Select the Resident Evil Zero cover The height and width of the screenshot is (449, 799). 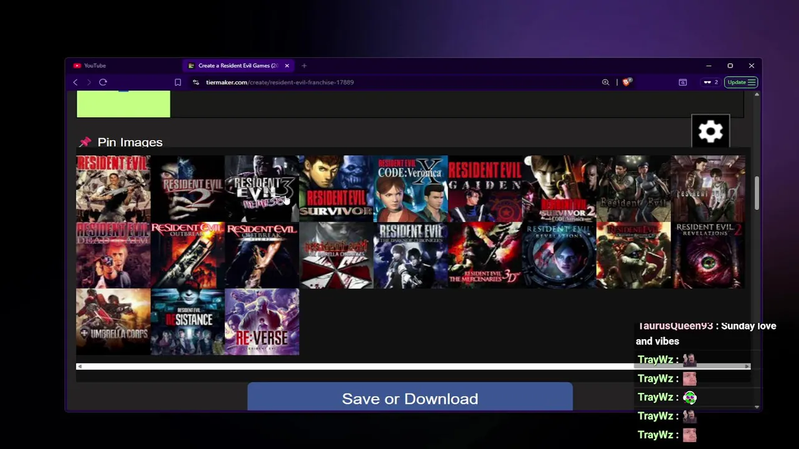click(x=707, y=189)
